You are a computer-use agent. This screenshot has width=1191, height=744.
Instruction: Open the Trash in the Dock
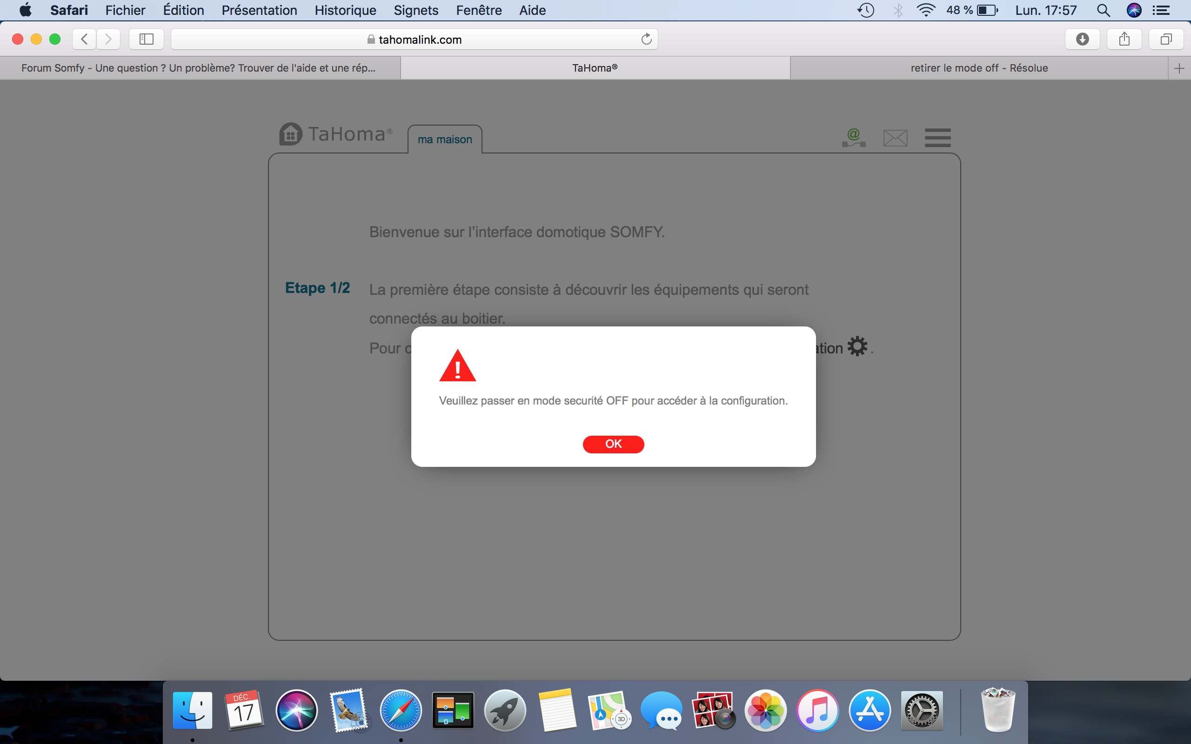point(998,710)
